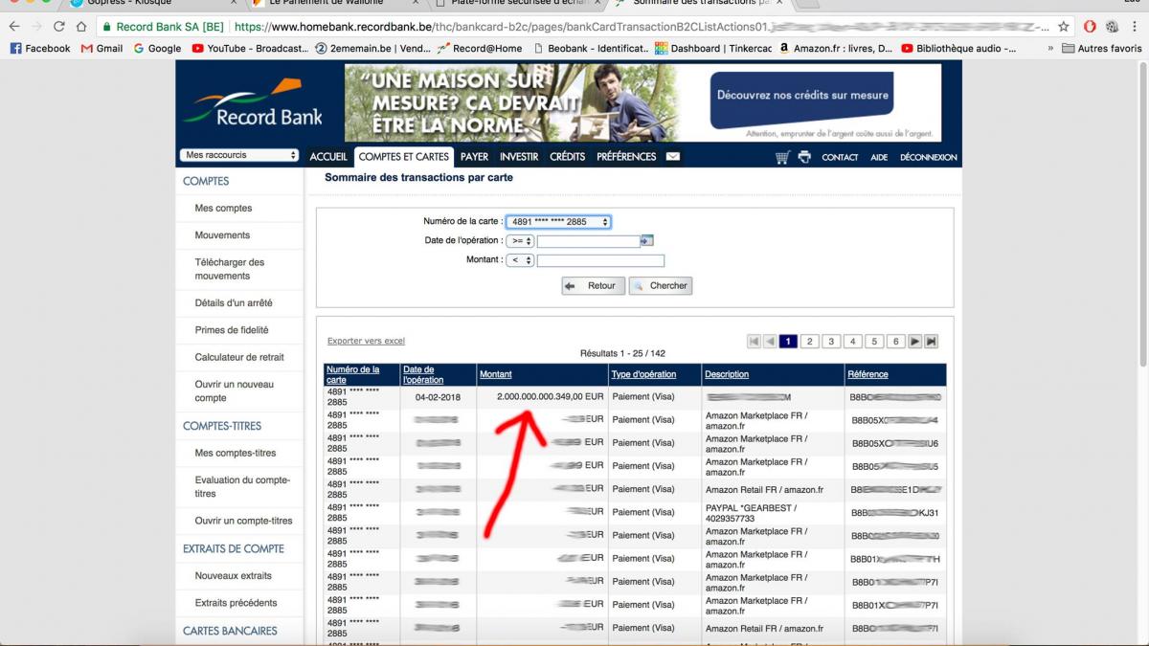Open Mes comptes-titres in sidebar
The height and width of the screenshot is (646, 1149).
click(x=236, y=453)
